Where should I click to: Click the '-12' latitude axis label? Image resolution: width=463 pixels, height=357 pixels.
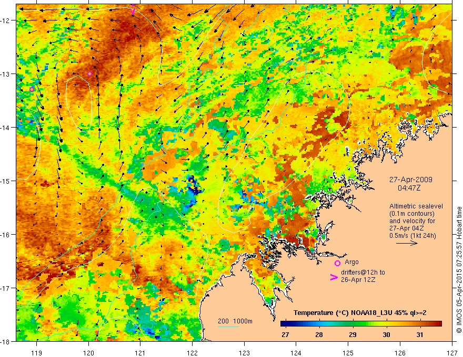coord(5,20)
